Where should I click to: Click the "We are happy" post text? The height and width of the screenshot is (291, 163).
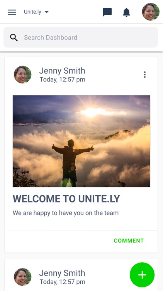click(x=66, y=213)
